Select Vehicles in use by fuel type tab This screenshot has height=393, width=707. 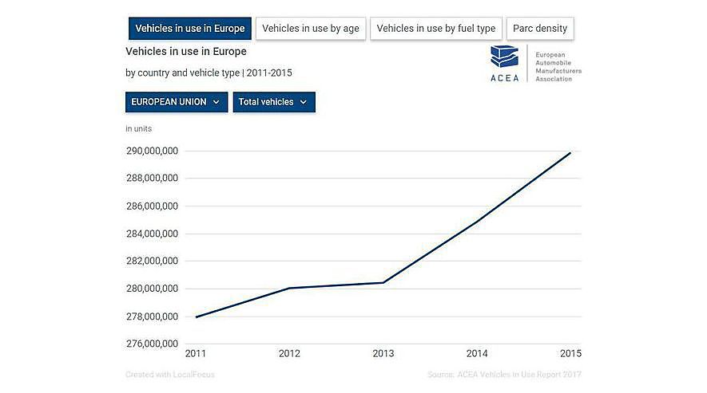click(436, 29)
